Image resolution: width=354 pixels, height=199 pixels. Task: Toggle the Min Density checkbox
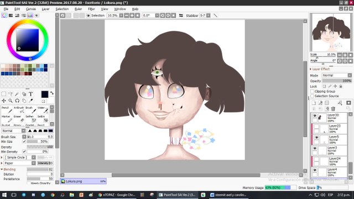pyautogui.click(x=24, y=151)
